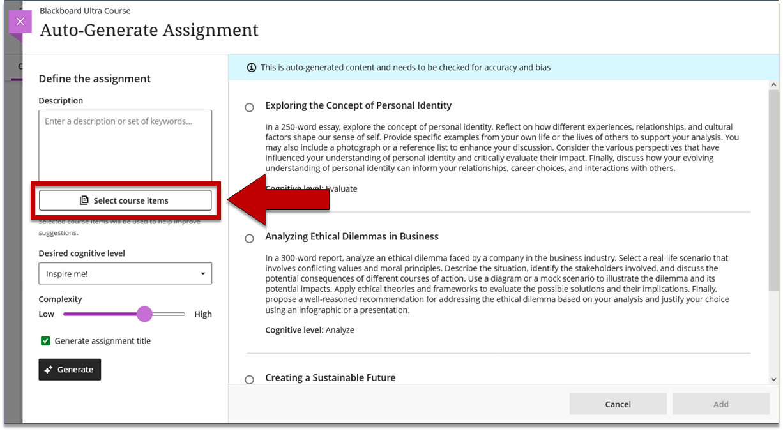Select the Exploring the Concept of Personal Identity option
This screenshot has height=431, width=783.
[x=250, y=108]
